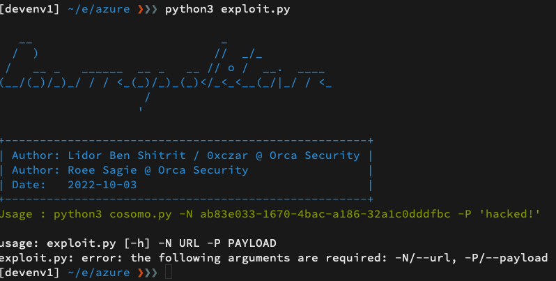Click the '~/e/azure' path on last prompt

click(98, 273)
